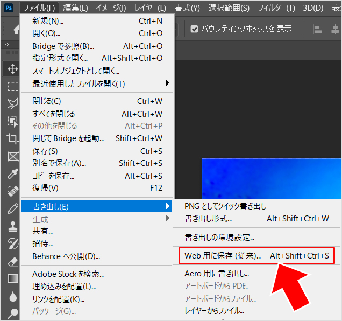Select the Blur tool
342x321 pixels.
13,296
